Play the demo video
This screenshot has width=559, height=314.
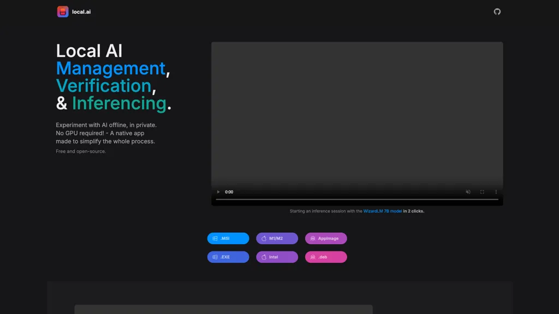coord(218,192)
